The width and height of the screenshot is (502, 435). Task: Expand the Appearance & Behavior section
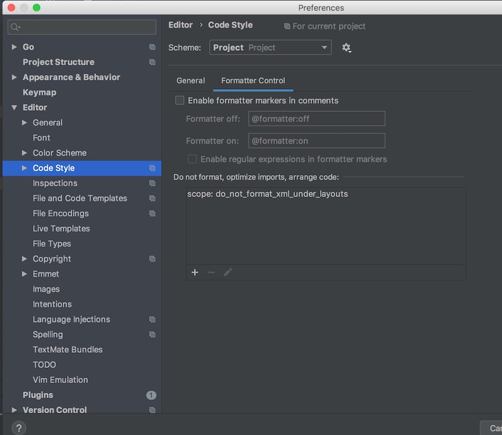point(14,77)
